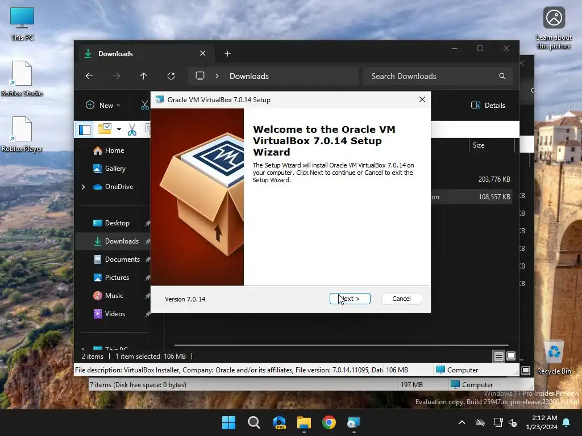582x436 pixels.
Task: Select the Downloads tab
Action: [x=146, y=54]
